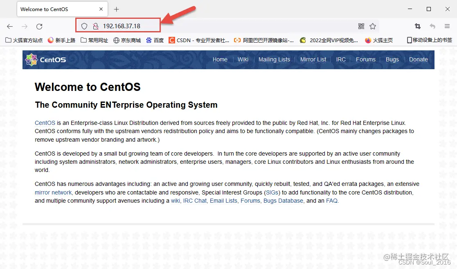The image size is (457, 269).
Task: Click the insecure connection lock icon
Action: pyautogui.click(x=96, y=26)
